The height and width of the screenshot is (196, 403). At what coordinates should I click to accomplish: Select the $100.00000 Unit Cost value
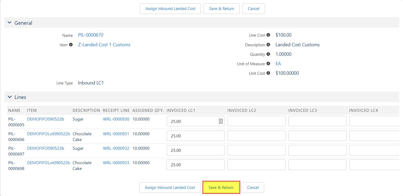(x=287, y=73)
